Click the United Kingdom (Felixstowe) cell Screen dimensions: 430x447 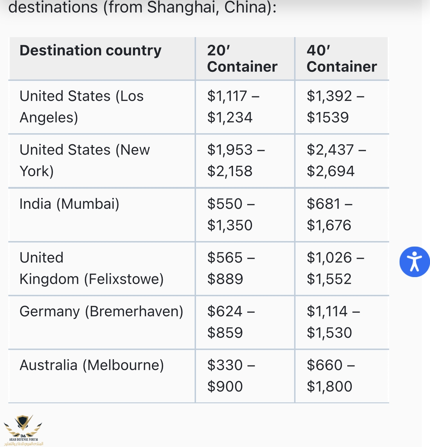(91, 268)
